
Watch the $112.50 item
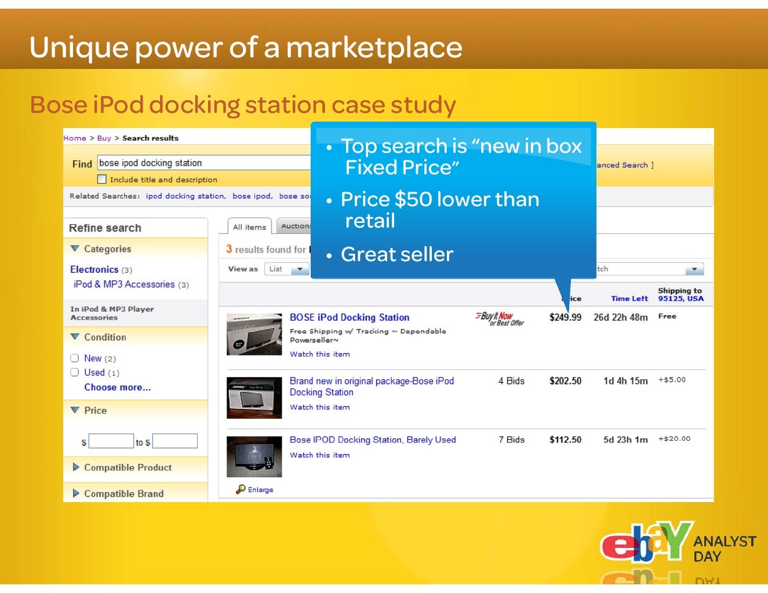(x=320, y=455)
